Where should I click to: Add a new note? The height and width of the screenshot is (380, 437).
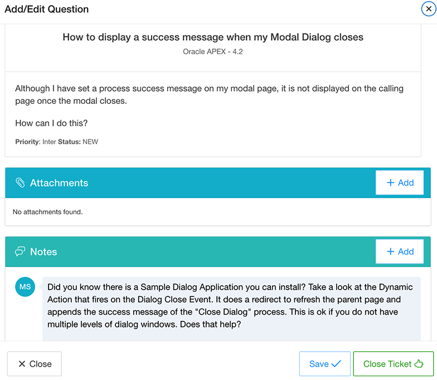pos(400,251)
